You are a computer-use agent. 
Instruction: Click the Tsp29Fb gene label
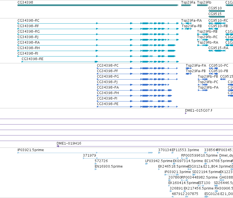point(204,2)
